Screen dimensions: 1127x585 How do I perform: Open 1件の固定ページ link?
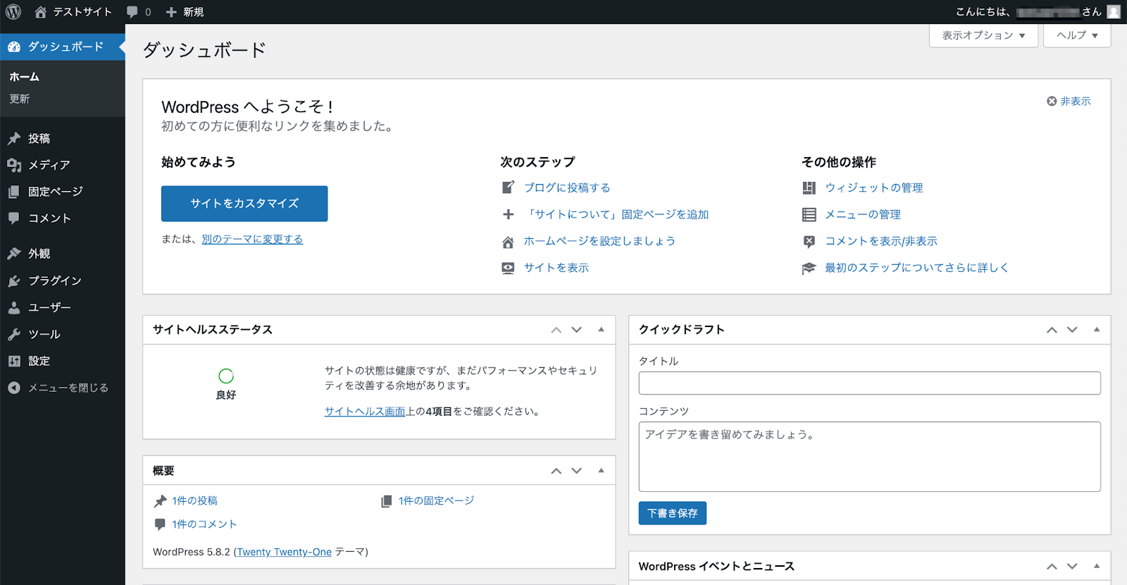tap(436, 501)
